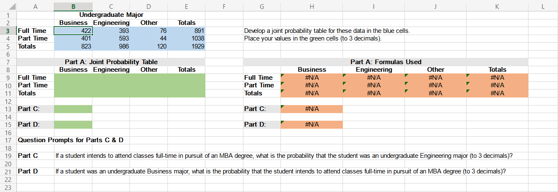Click orange #N/A cell beside Part D:
The width and height of the screenshot is (558, 192).
(x=312, y=124)
